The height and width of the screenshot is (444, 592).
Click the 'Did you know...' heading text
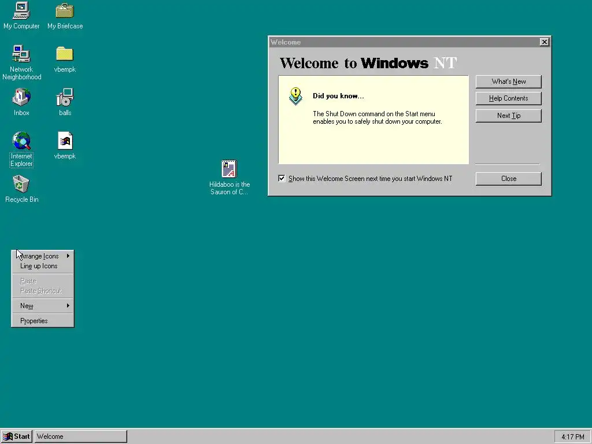click(x=338, y=96)
